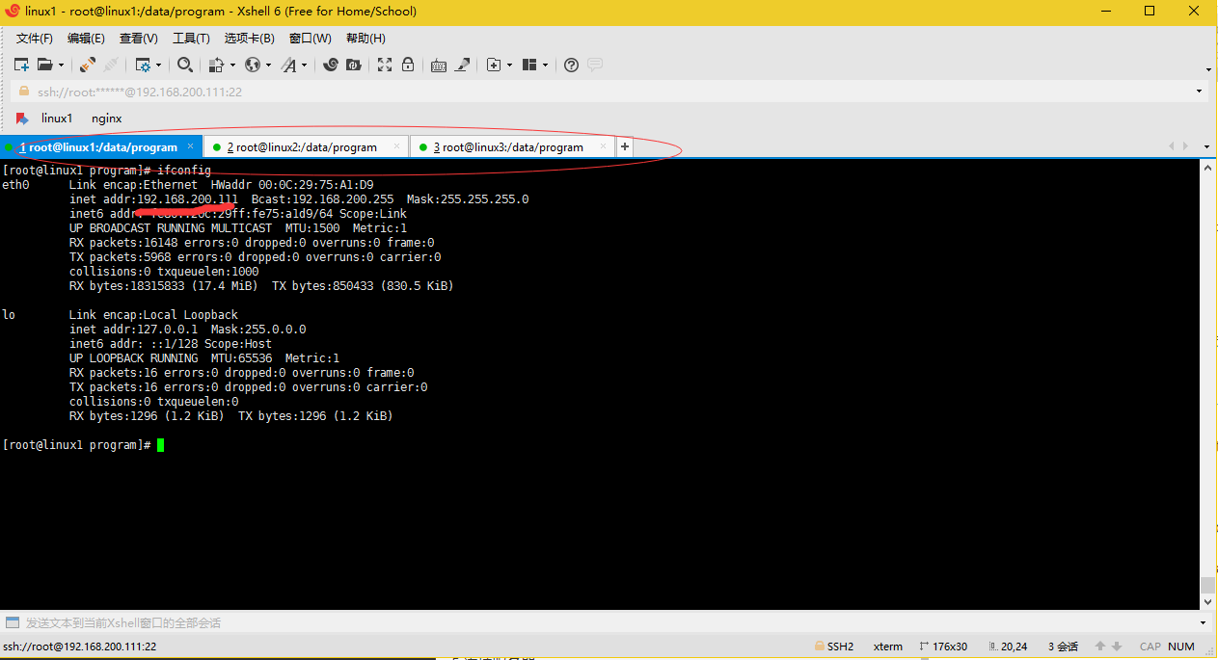
Task: Switch to the root@linux2 tab
Action: tap(306, 146)
